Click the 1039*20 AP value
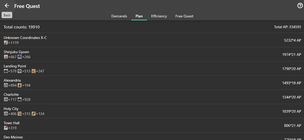The height and width of the screenshot is (140, 304). click(292, 111)
